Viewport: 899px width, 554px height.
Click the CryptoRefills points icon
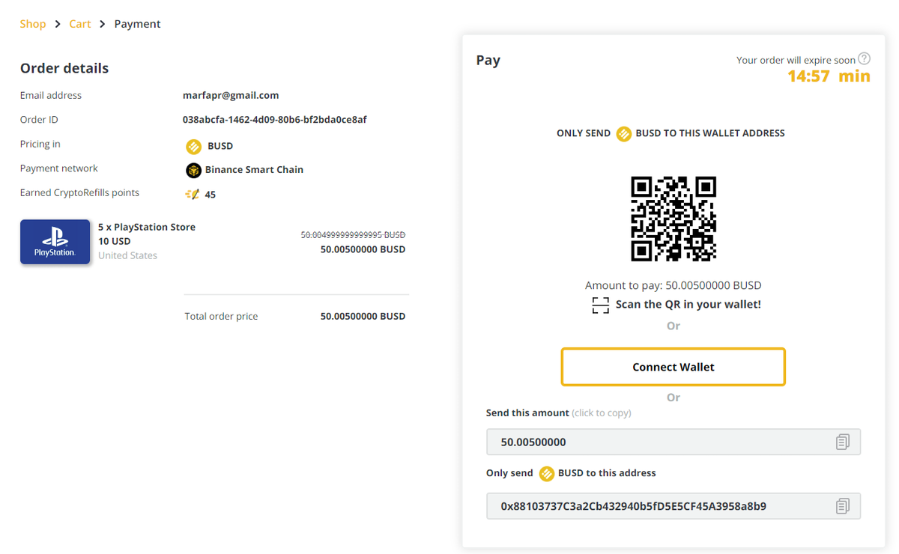pos(193,194)
